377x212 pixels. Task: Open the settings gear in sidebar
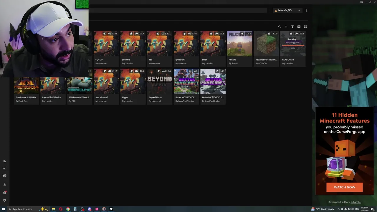coord(5,200)
